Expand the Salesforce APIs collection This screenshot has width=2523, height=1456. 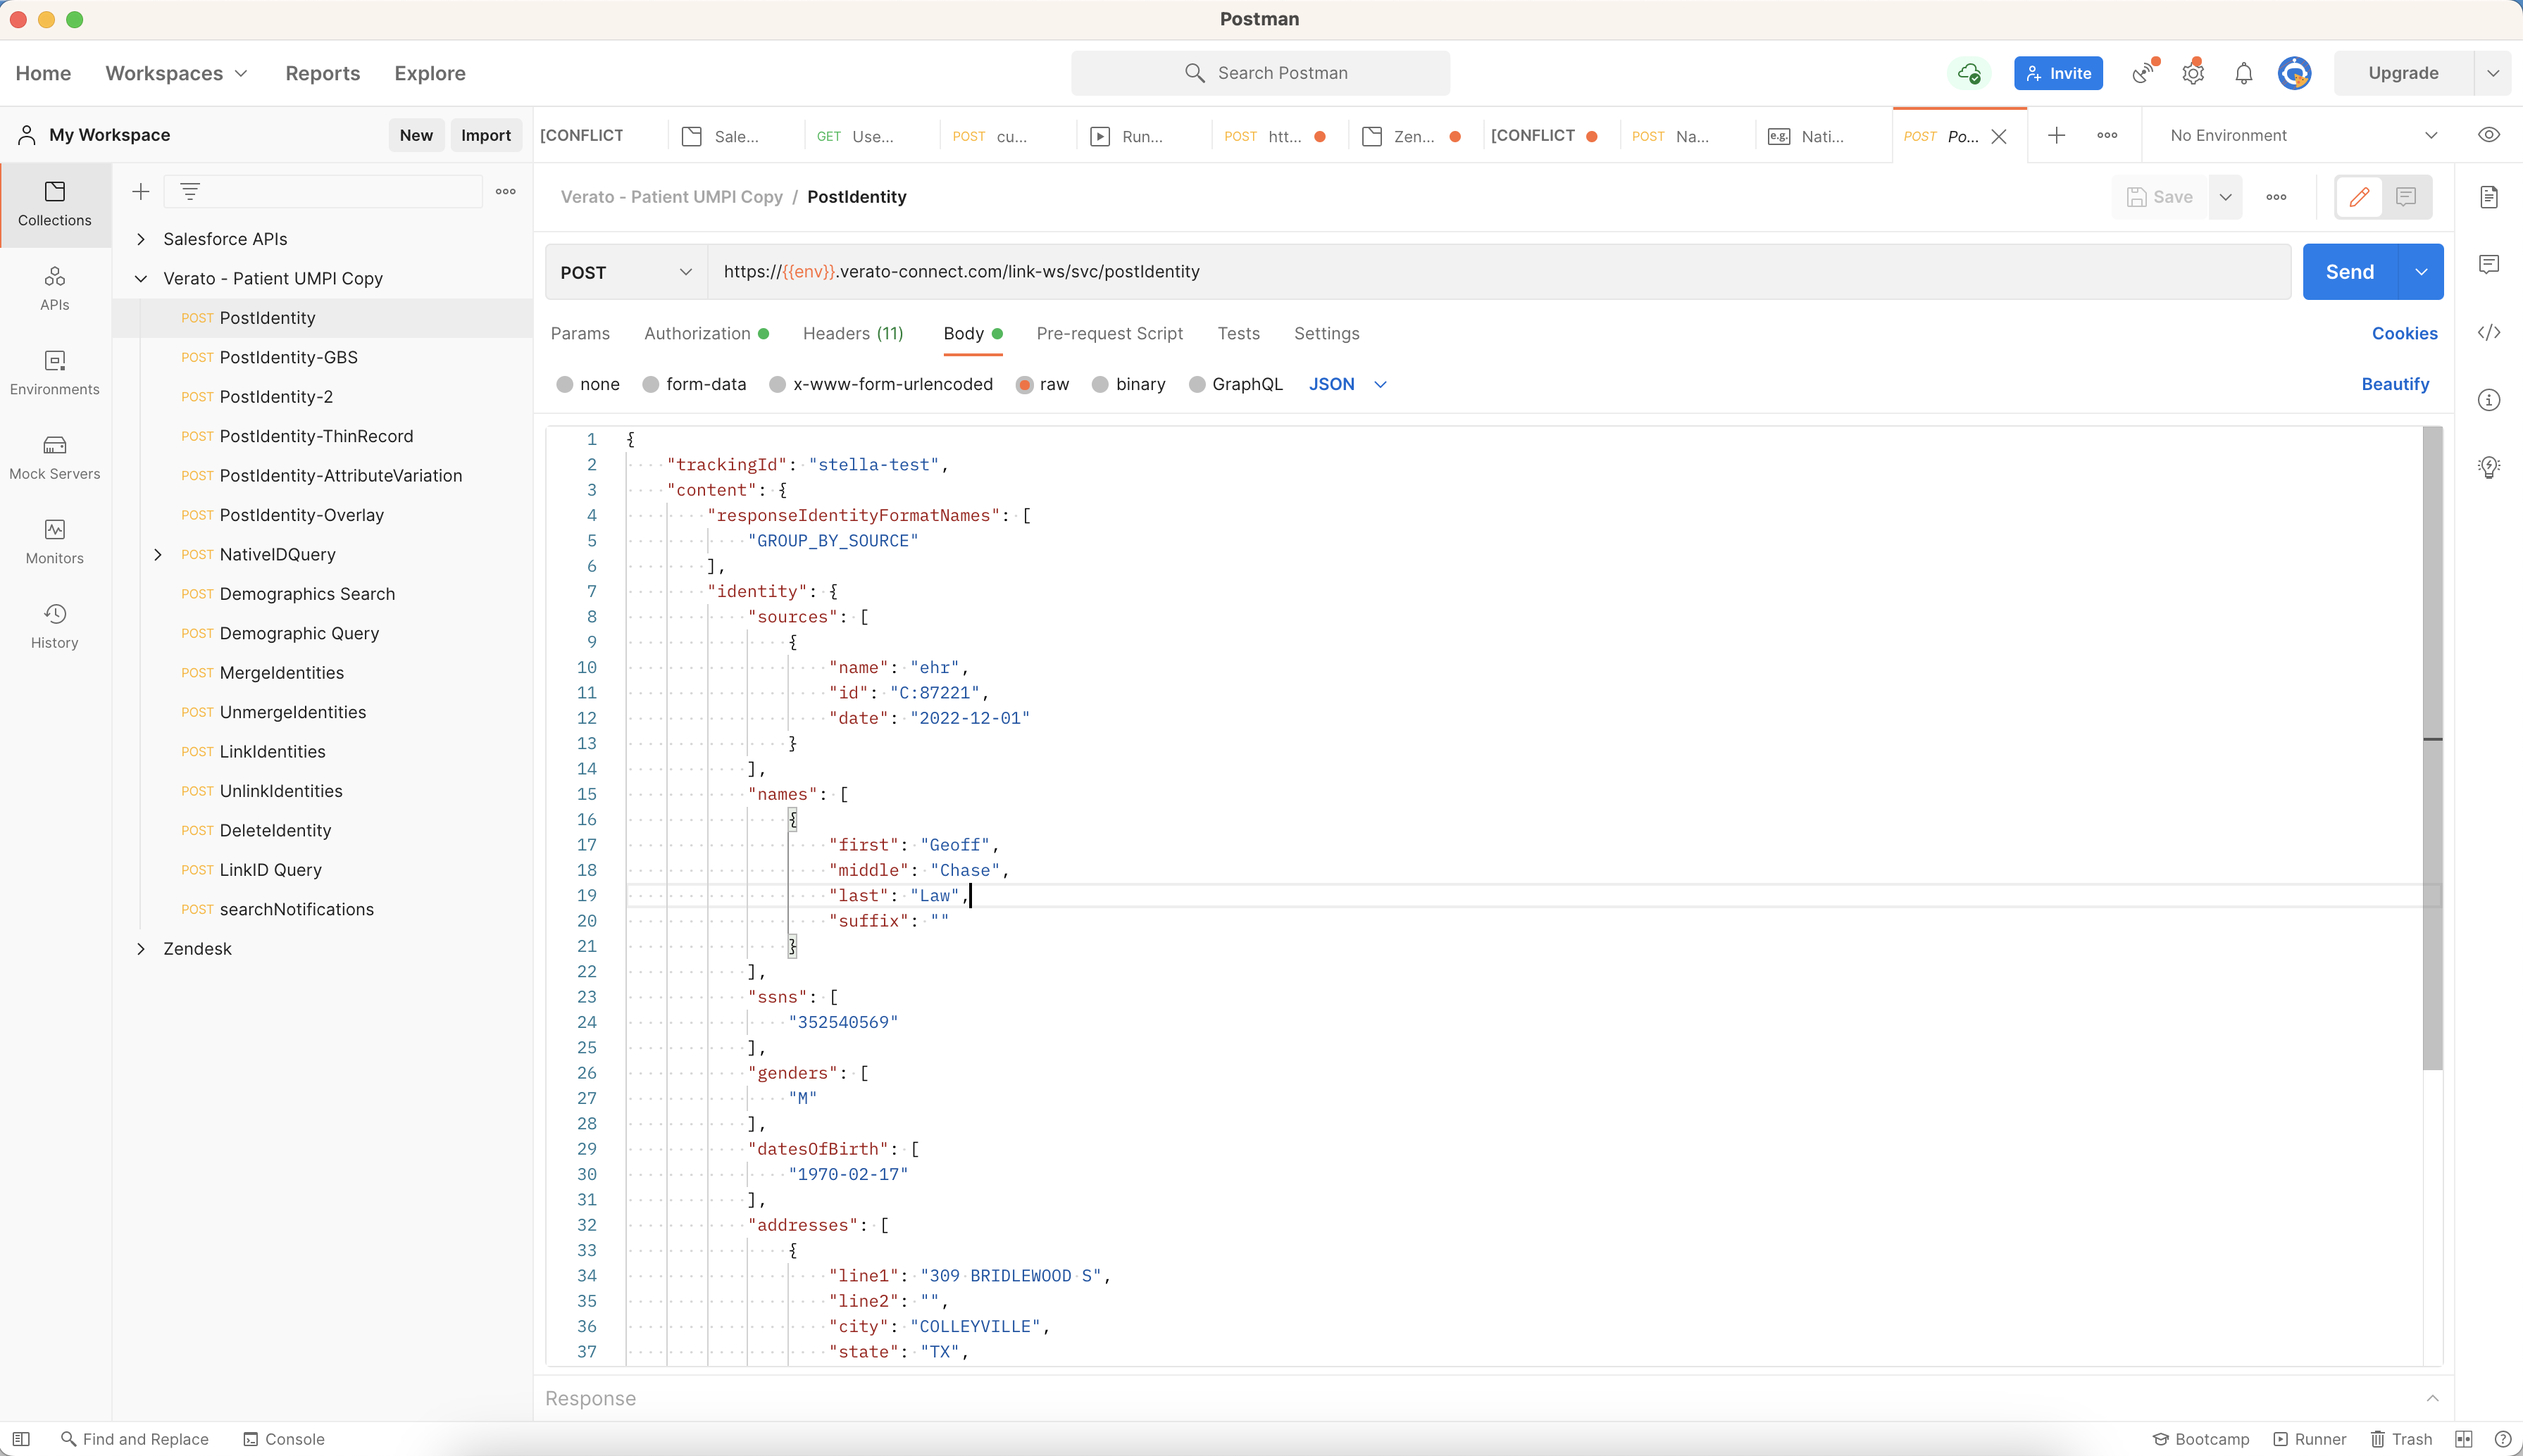[x=141, y=239]
